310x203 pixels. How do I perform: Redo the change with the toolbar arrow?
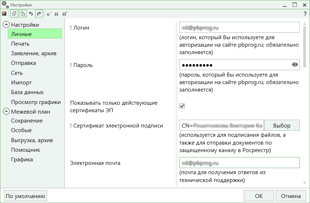tap(39, 14)
